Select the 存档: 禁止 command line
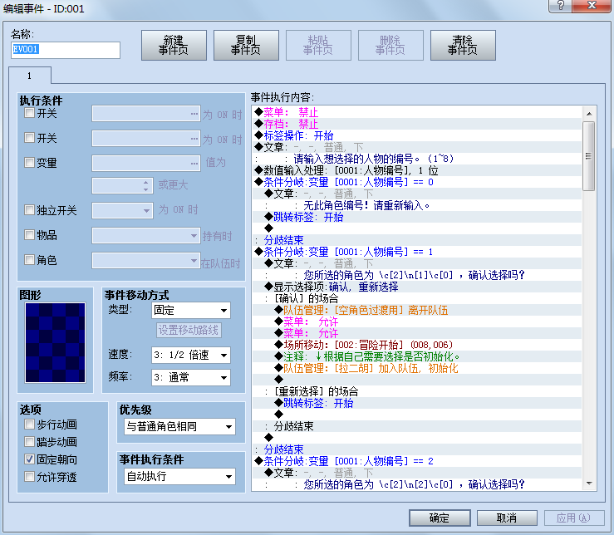 pos(417,124)
